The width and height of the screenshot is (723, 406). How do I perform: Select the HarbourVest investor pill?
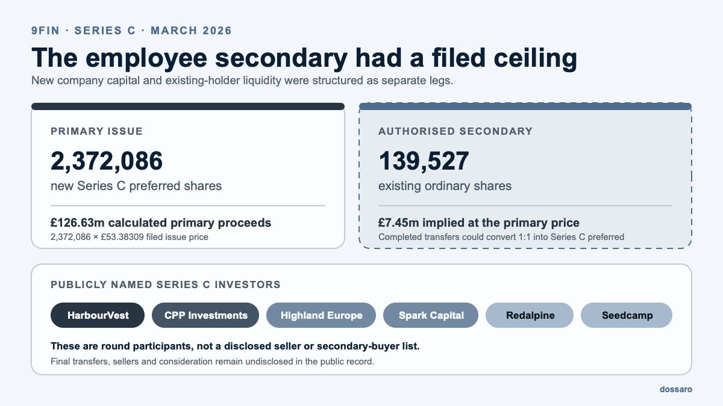pyautogui.click(x=98, y=315)
